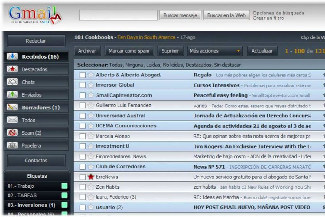Open the Contactos button
The image size is (325, 217).
click(36, 160)
